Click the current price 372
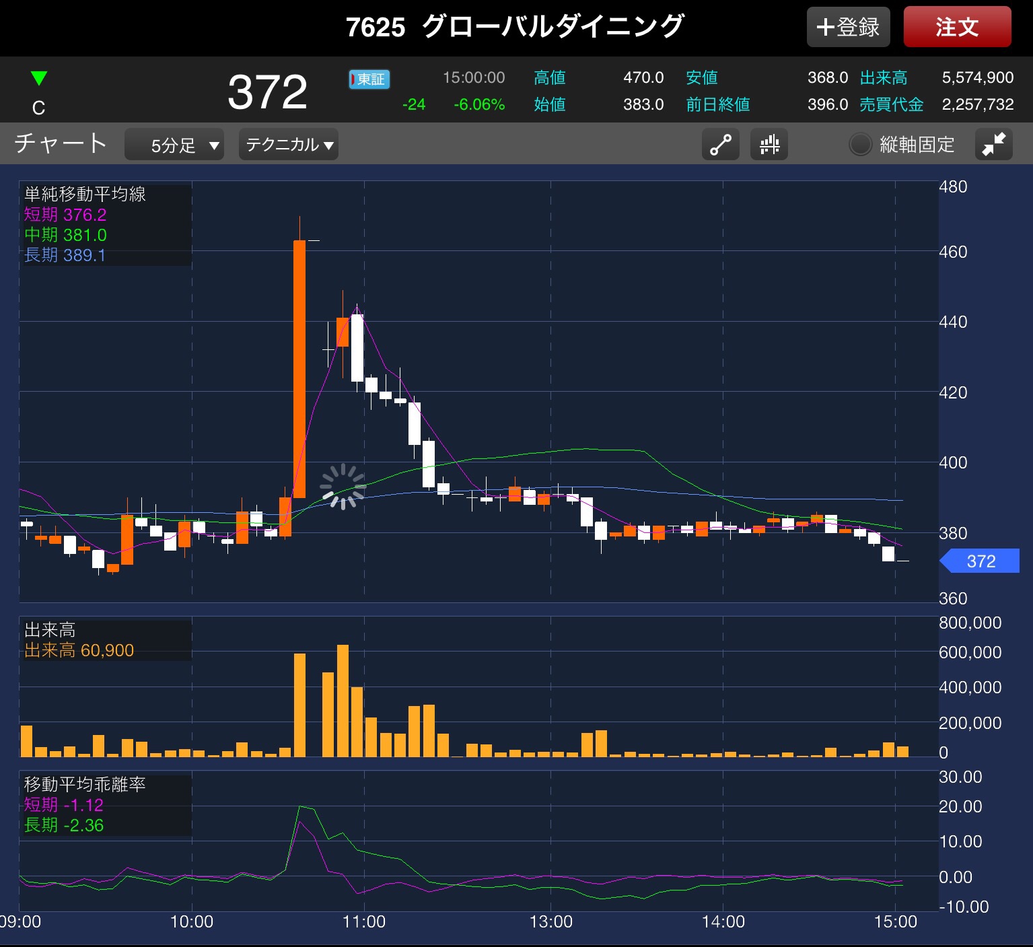 point(267,92)
